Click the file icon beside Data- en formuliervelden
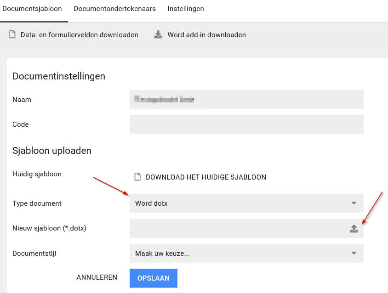388x293 pixels. (x=12, y=35)
